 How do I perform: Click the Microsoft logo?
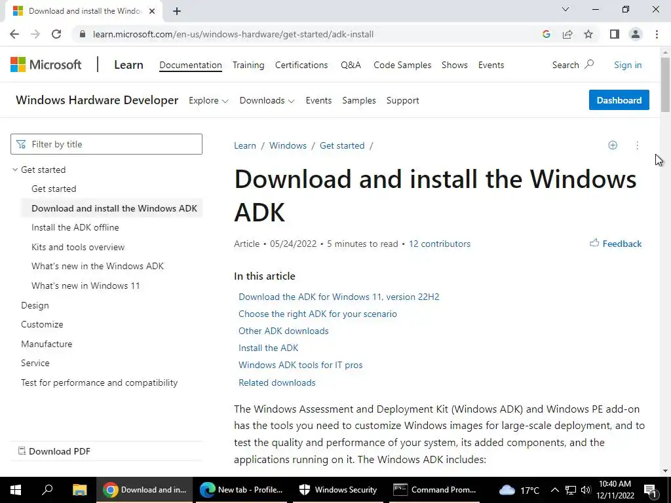point(46,65)
